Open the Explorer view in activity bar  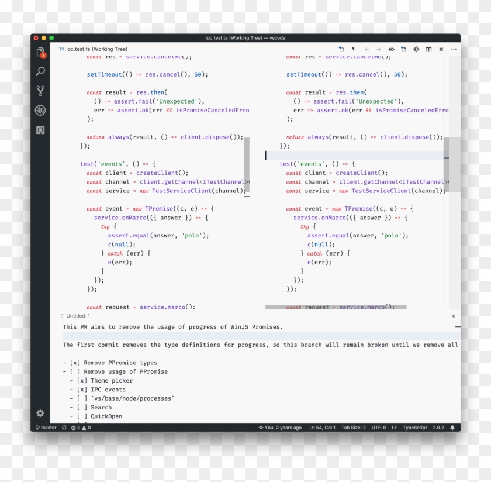tap(40, 53)
